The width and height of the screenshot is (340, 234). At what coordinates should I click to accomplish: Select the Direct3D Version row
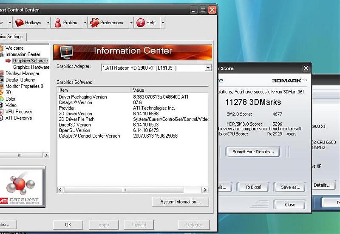coord(133,125)
